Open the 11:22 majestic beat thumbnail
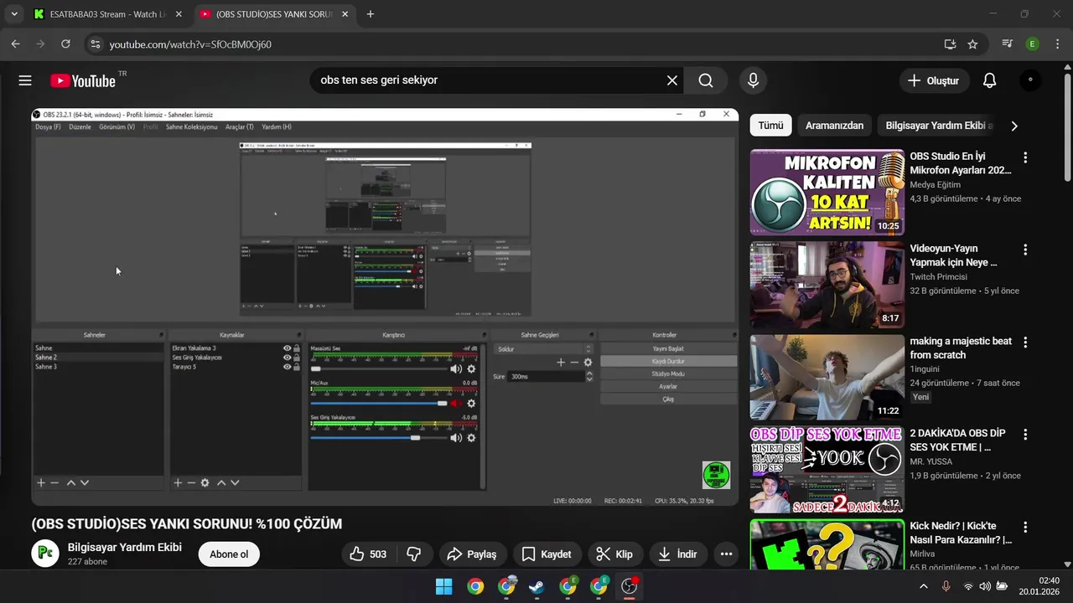This screenshot has height=603, width=1073. [827, 378]
